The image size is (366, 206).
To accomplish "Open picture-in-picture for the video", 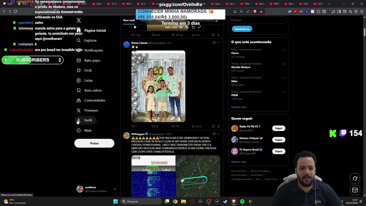I will 193,27.
